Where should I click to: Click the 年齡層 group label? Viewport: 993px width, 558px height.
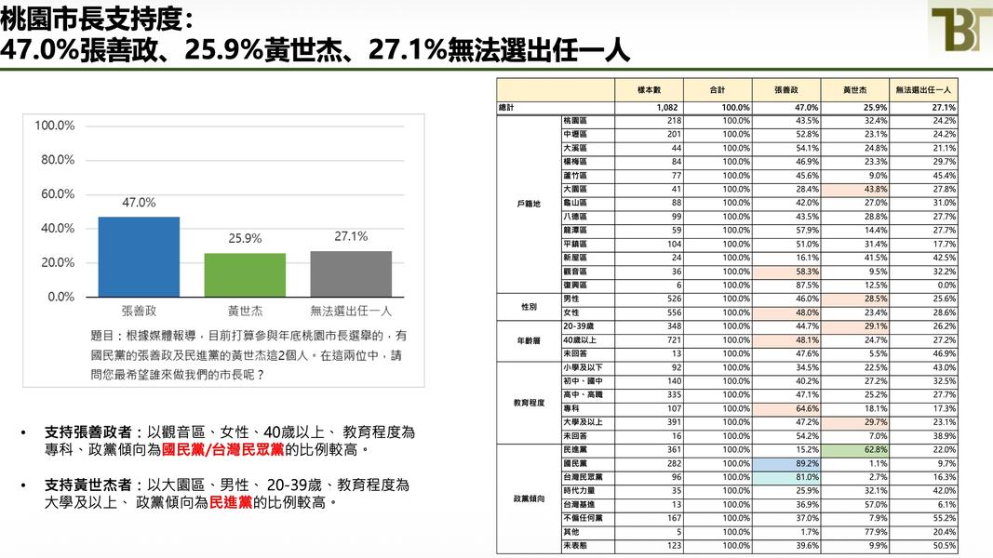529,341
